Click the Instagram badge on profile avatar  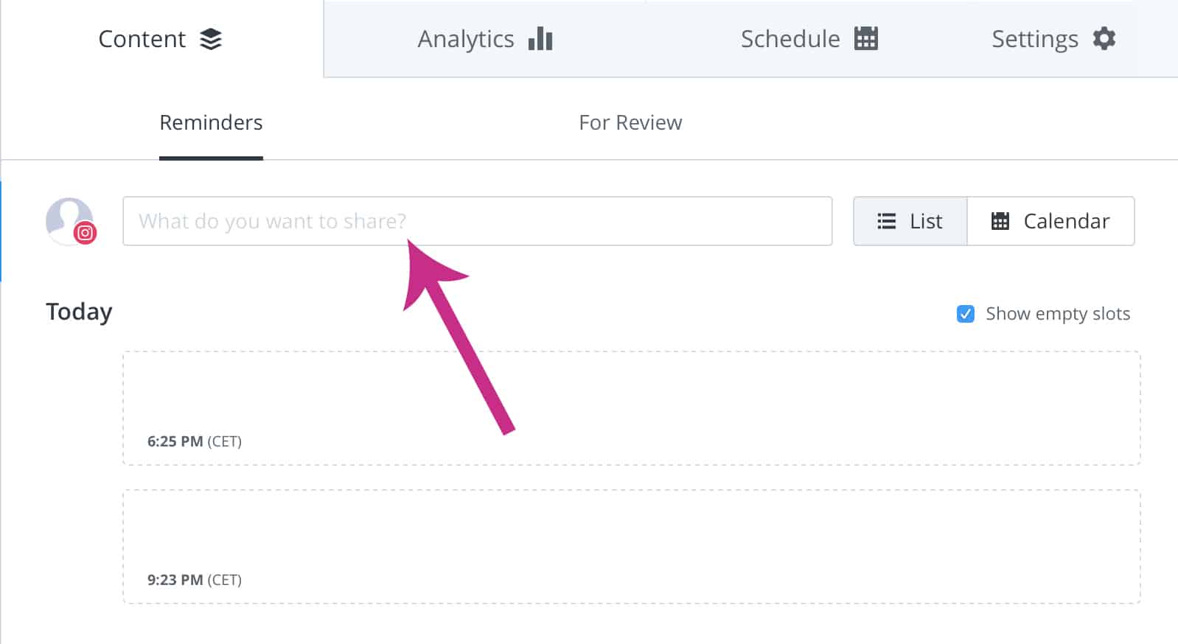pyautogui.click(x=86, y=233)
